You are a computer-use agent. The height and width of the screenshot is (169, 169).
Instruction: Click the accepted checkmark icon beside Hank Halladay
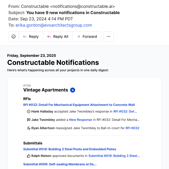pyautogui.click(x=29, y=111)
